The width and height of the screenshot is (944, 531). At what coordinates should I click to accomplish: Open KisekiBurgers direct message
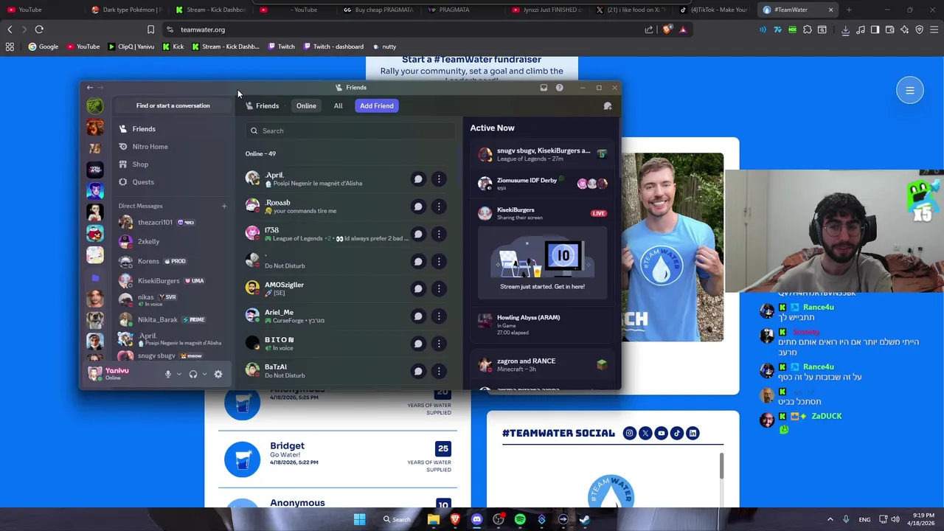click(173, 281)
